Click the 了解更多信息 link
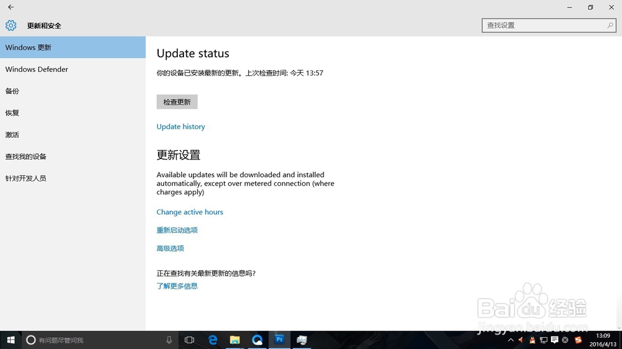622x349 pixels. [177, 286]
